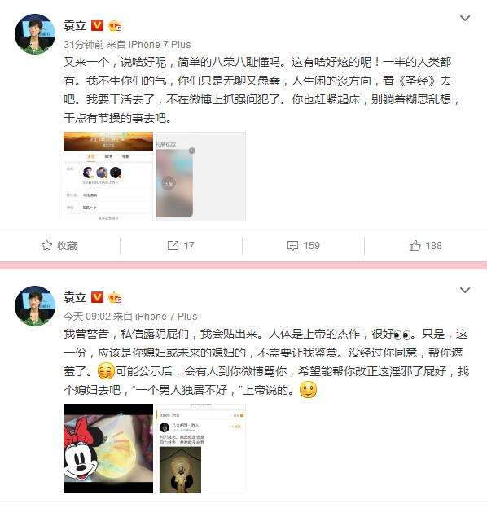Click 今天 09:02 timestamp link
Viewport: 487px width, 508px height.
87,316
